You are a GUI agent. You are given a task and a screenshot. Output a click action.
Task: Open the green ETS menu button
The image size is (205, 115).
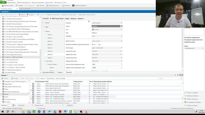point(3,3)
